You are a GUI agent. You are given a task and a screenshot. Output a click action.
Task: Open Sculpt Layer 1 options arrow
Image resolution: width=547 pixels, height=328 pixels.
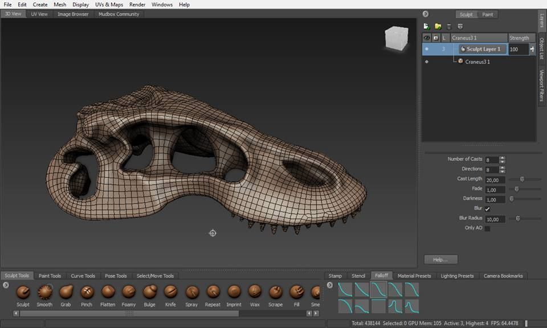click(x=532, y=49)
